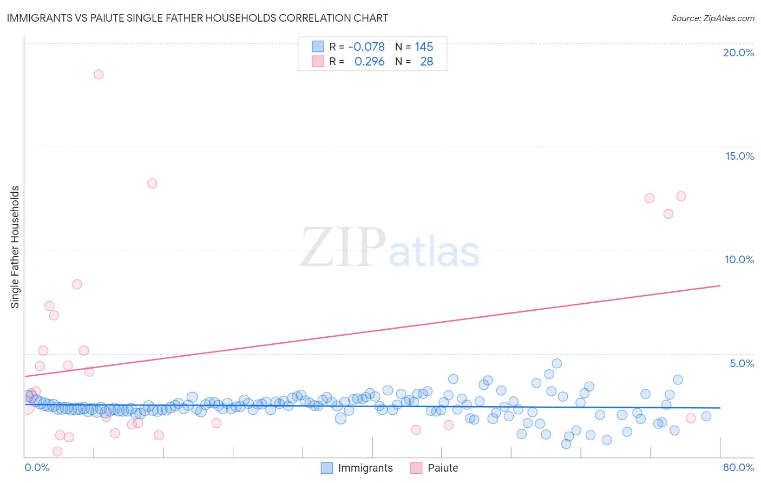Click the N = 145 value in legend

pos(414,47)
